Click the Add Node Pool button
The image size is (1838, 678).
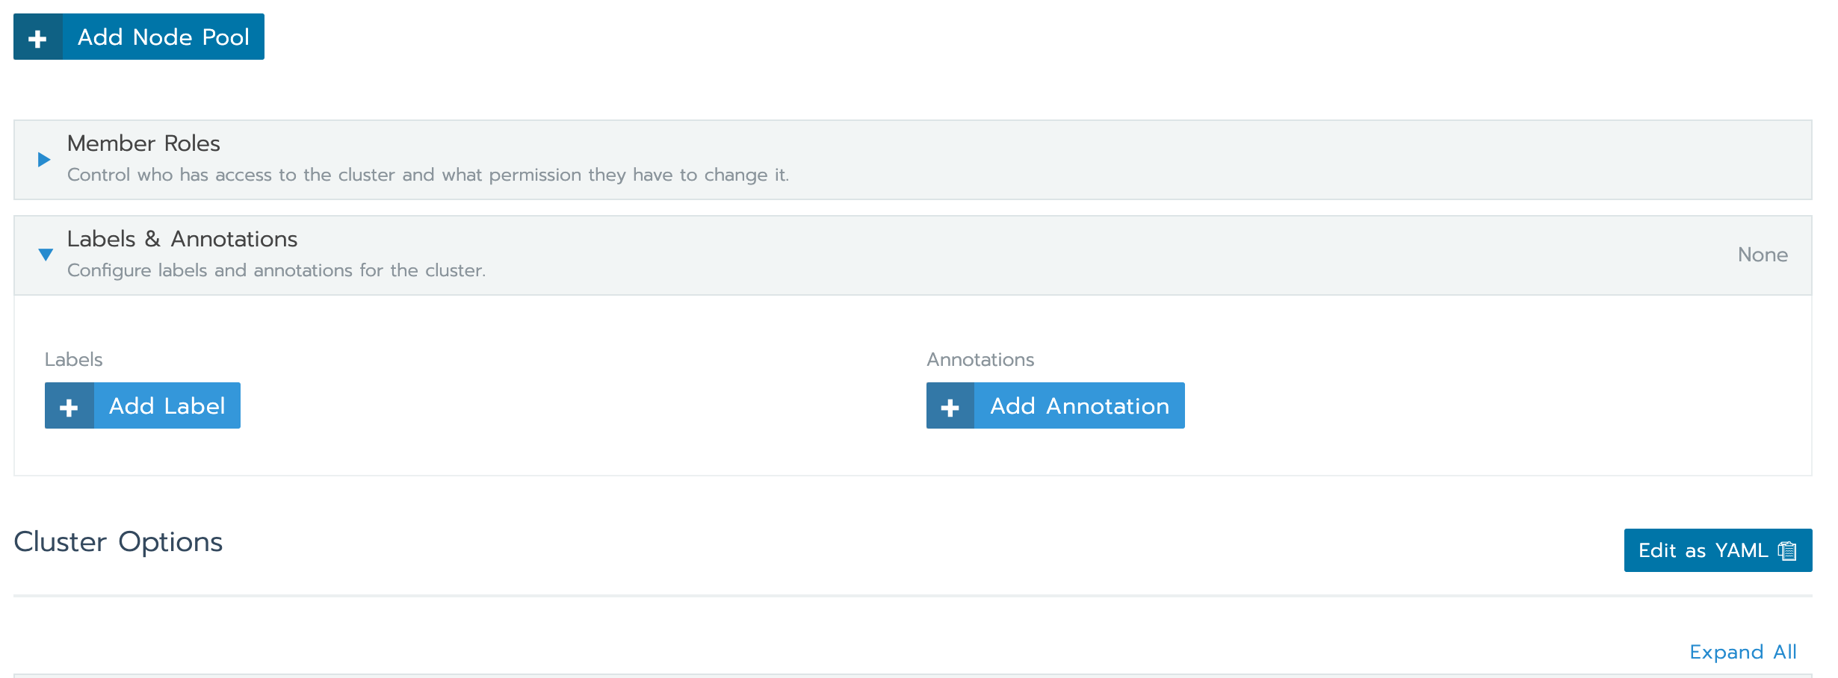pos(138,36)
